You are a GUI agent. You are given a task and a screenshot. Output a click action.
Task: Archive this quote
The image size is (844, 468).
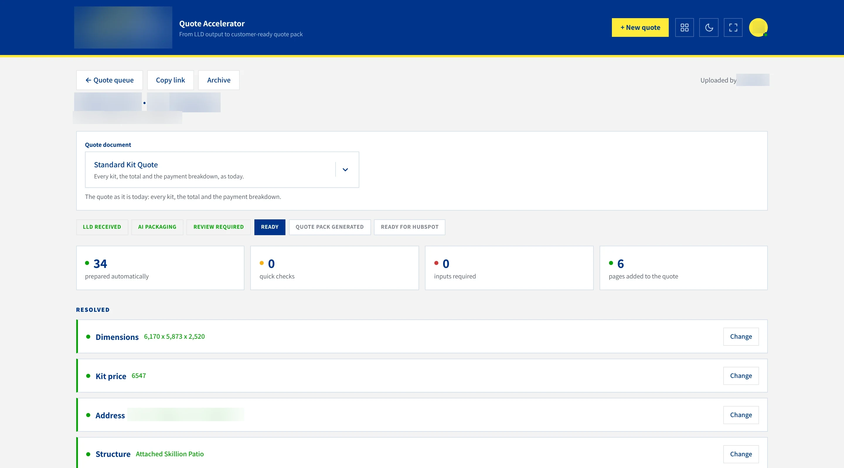coord(219,80)
